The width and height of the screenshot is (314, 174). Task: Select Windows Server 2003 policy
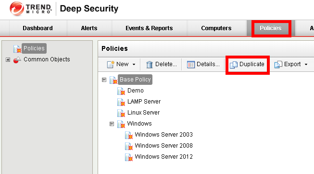point(164,135)
